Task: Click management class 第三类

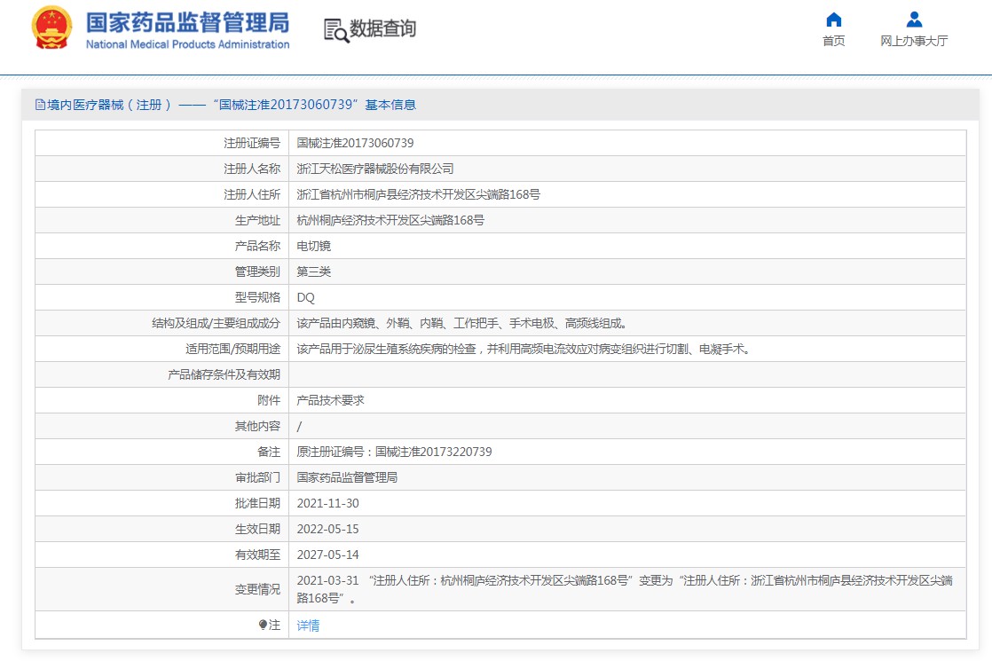Action: tap(314, 272)
